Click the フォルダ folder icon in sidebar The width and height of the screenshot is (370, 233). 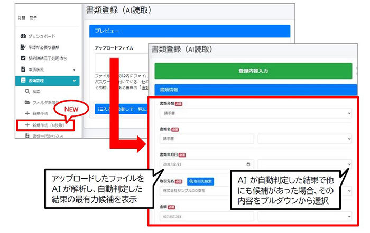pyautogui.click(x=27, y=102)
